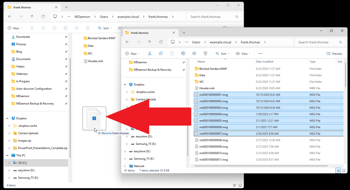350x190 pixels.
Task: Expand Camera Uploads in rear window sidebar
Action: pyautogui.click(x=9, y=133)
